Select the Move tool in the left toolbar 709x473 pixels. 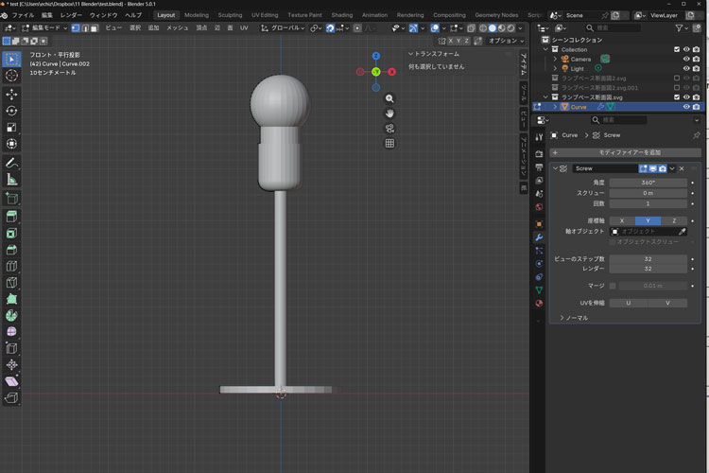coord(11,95)
